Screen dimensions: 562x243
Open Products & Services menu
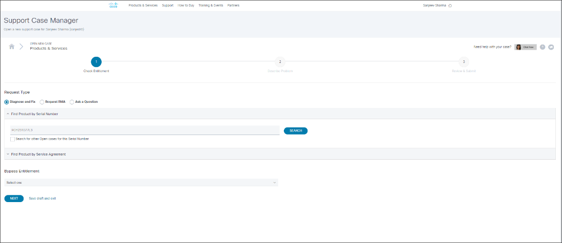[x=143, y=5]
